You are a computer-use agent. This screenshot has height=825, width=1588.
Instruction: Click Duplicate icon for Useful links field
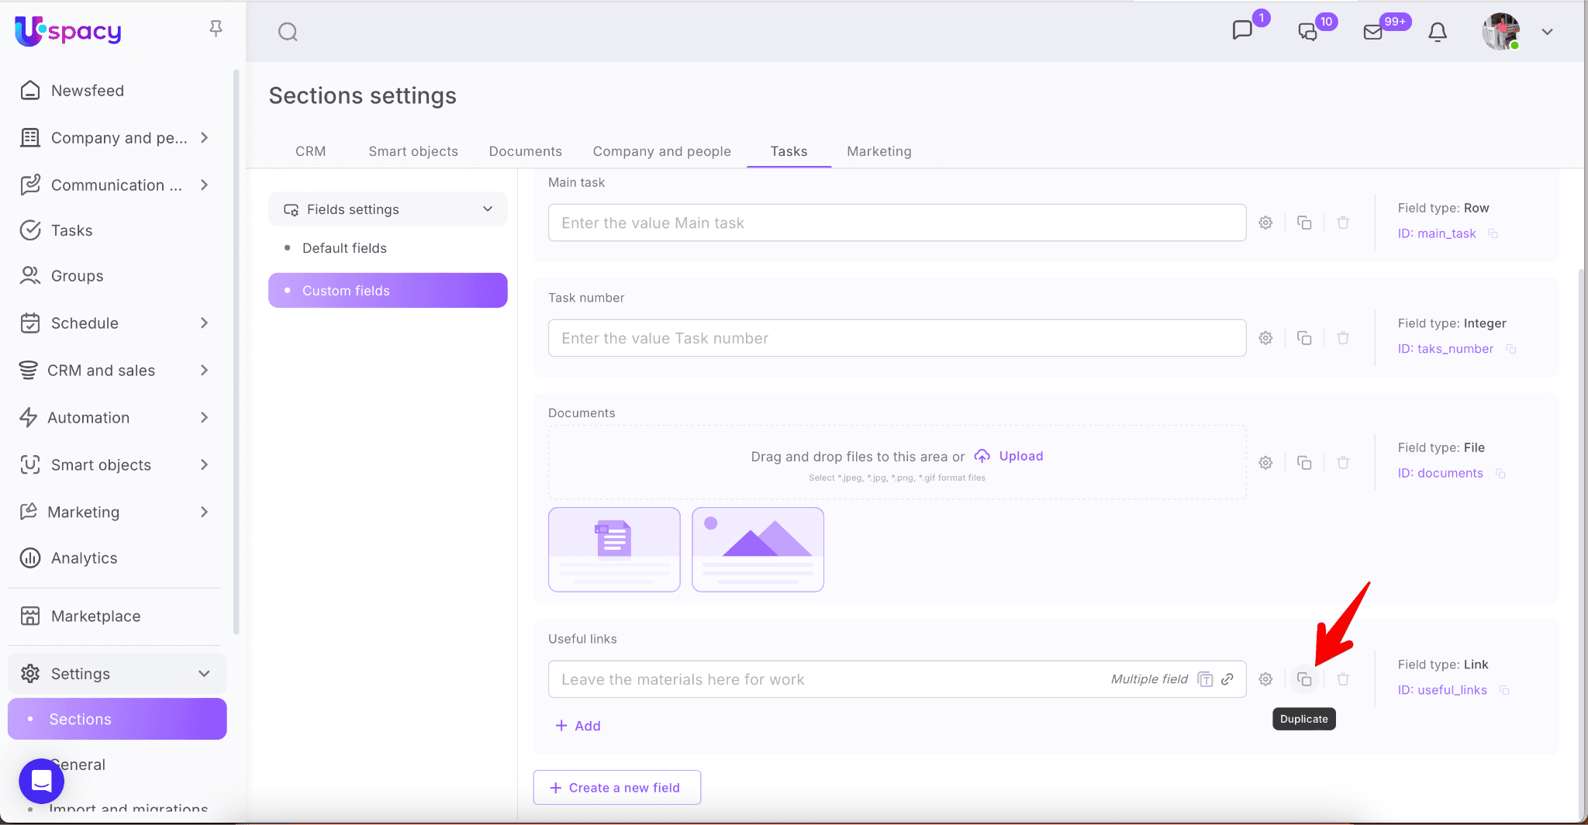[x=1304, y=679]
